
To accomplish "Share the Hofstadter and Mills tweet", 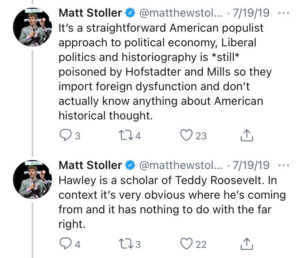I will click(247, 136).
